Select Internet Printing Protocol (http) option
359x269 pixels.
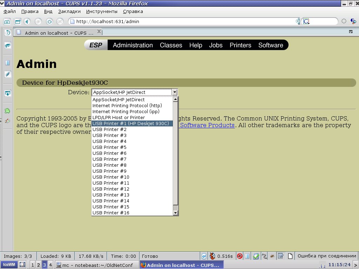tap(132, 105)
